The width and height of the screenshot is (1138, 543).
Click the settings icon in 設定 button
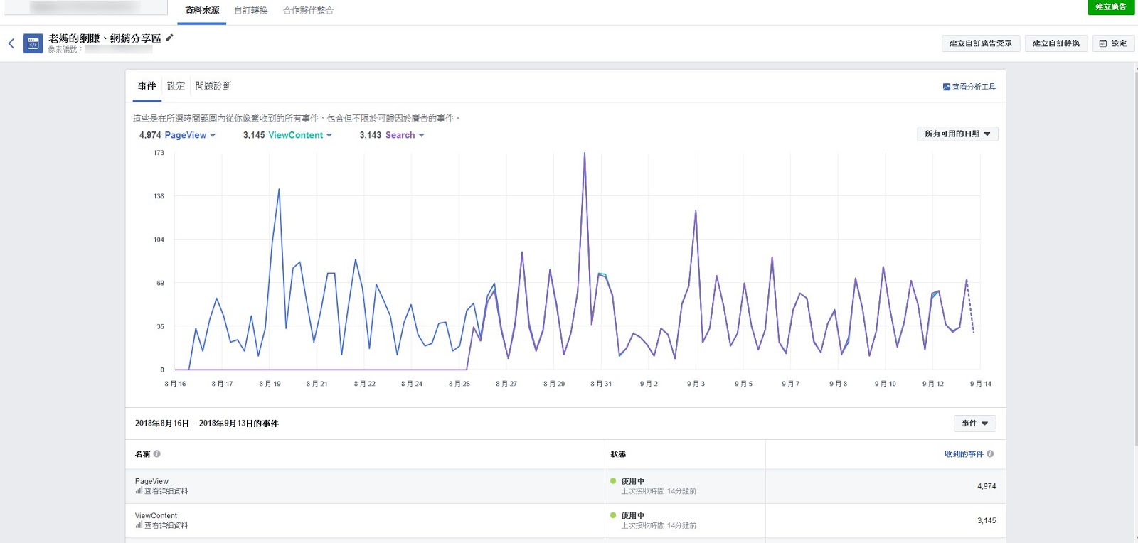[1103, 43]
